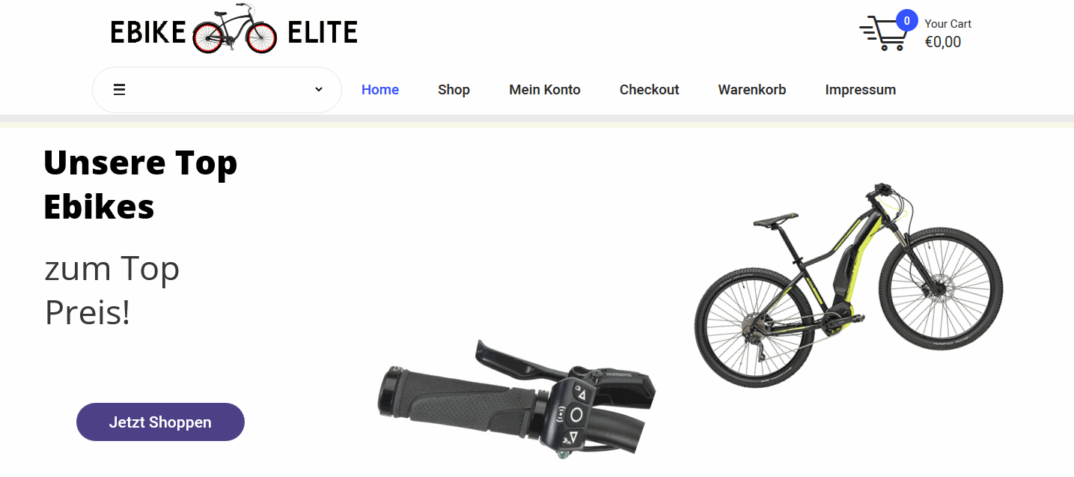Go to the Shop page
Screen dimensions: 1074x477
click(454, 90)
